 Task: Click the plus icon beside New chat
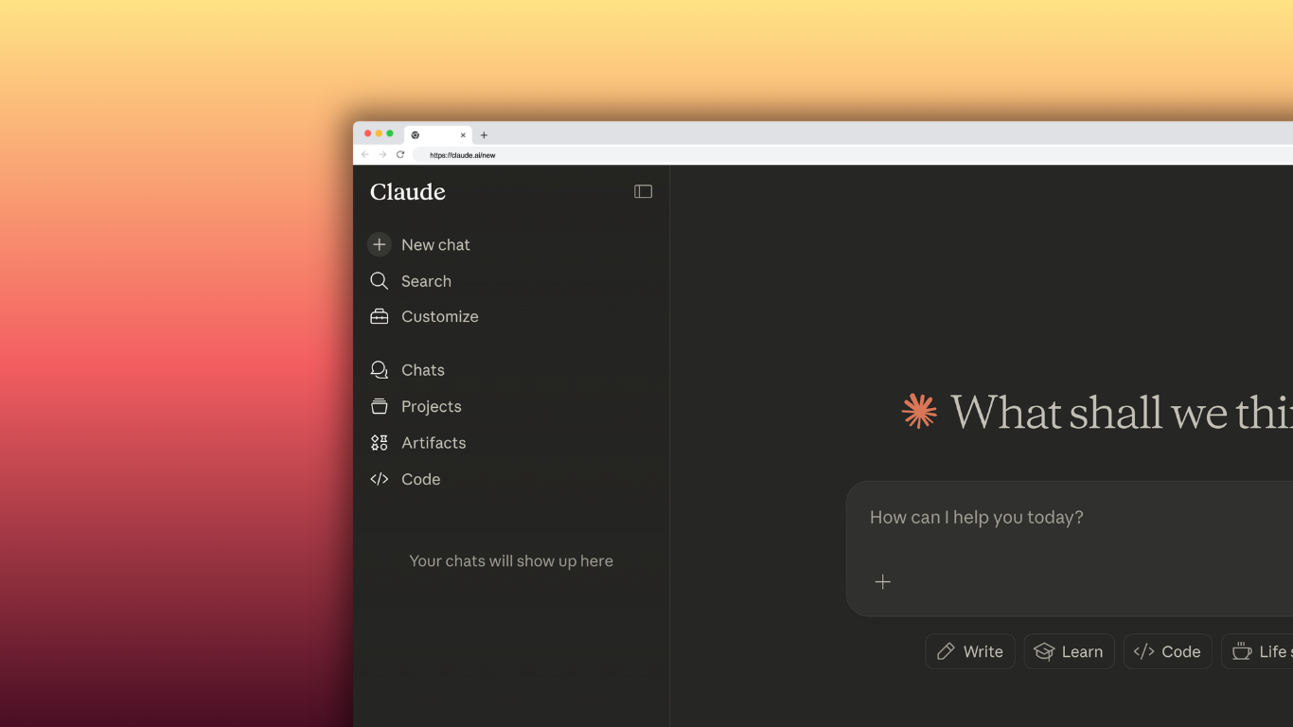[379, 244]
